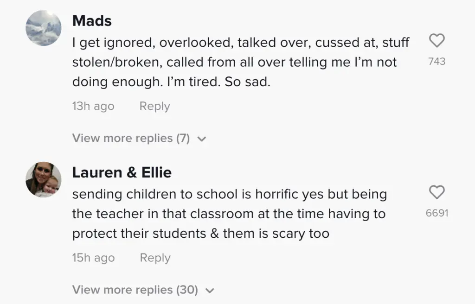Click the "protect their students" line
This screenshot has width=475, height=304.
pos(200,234)
